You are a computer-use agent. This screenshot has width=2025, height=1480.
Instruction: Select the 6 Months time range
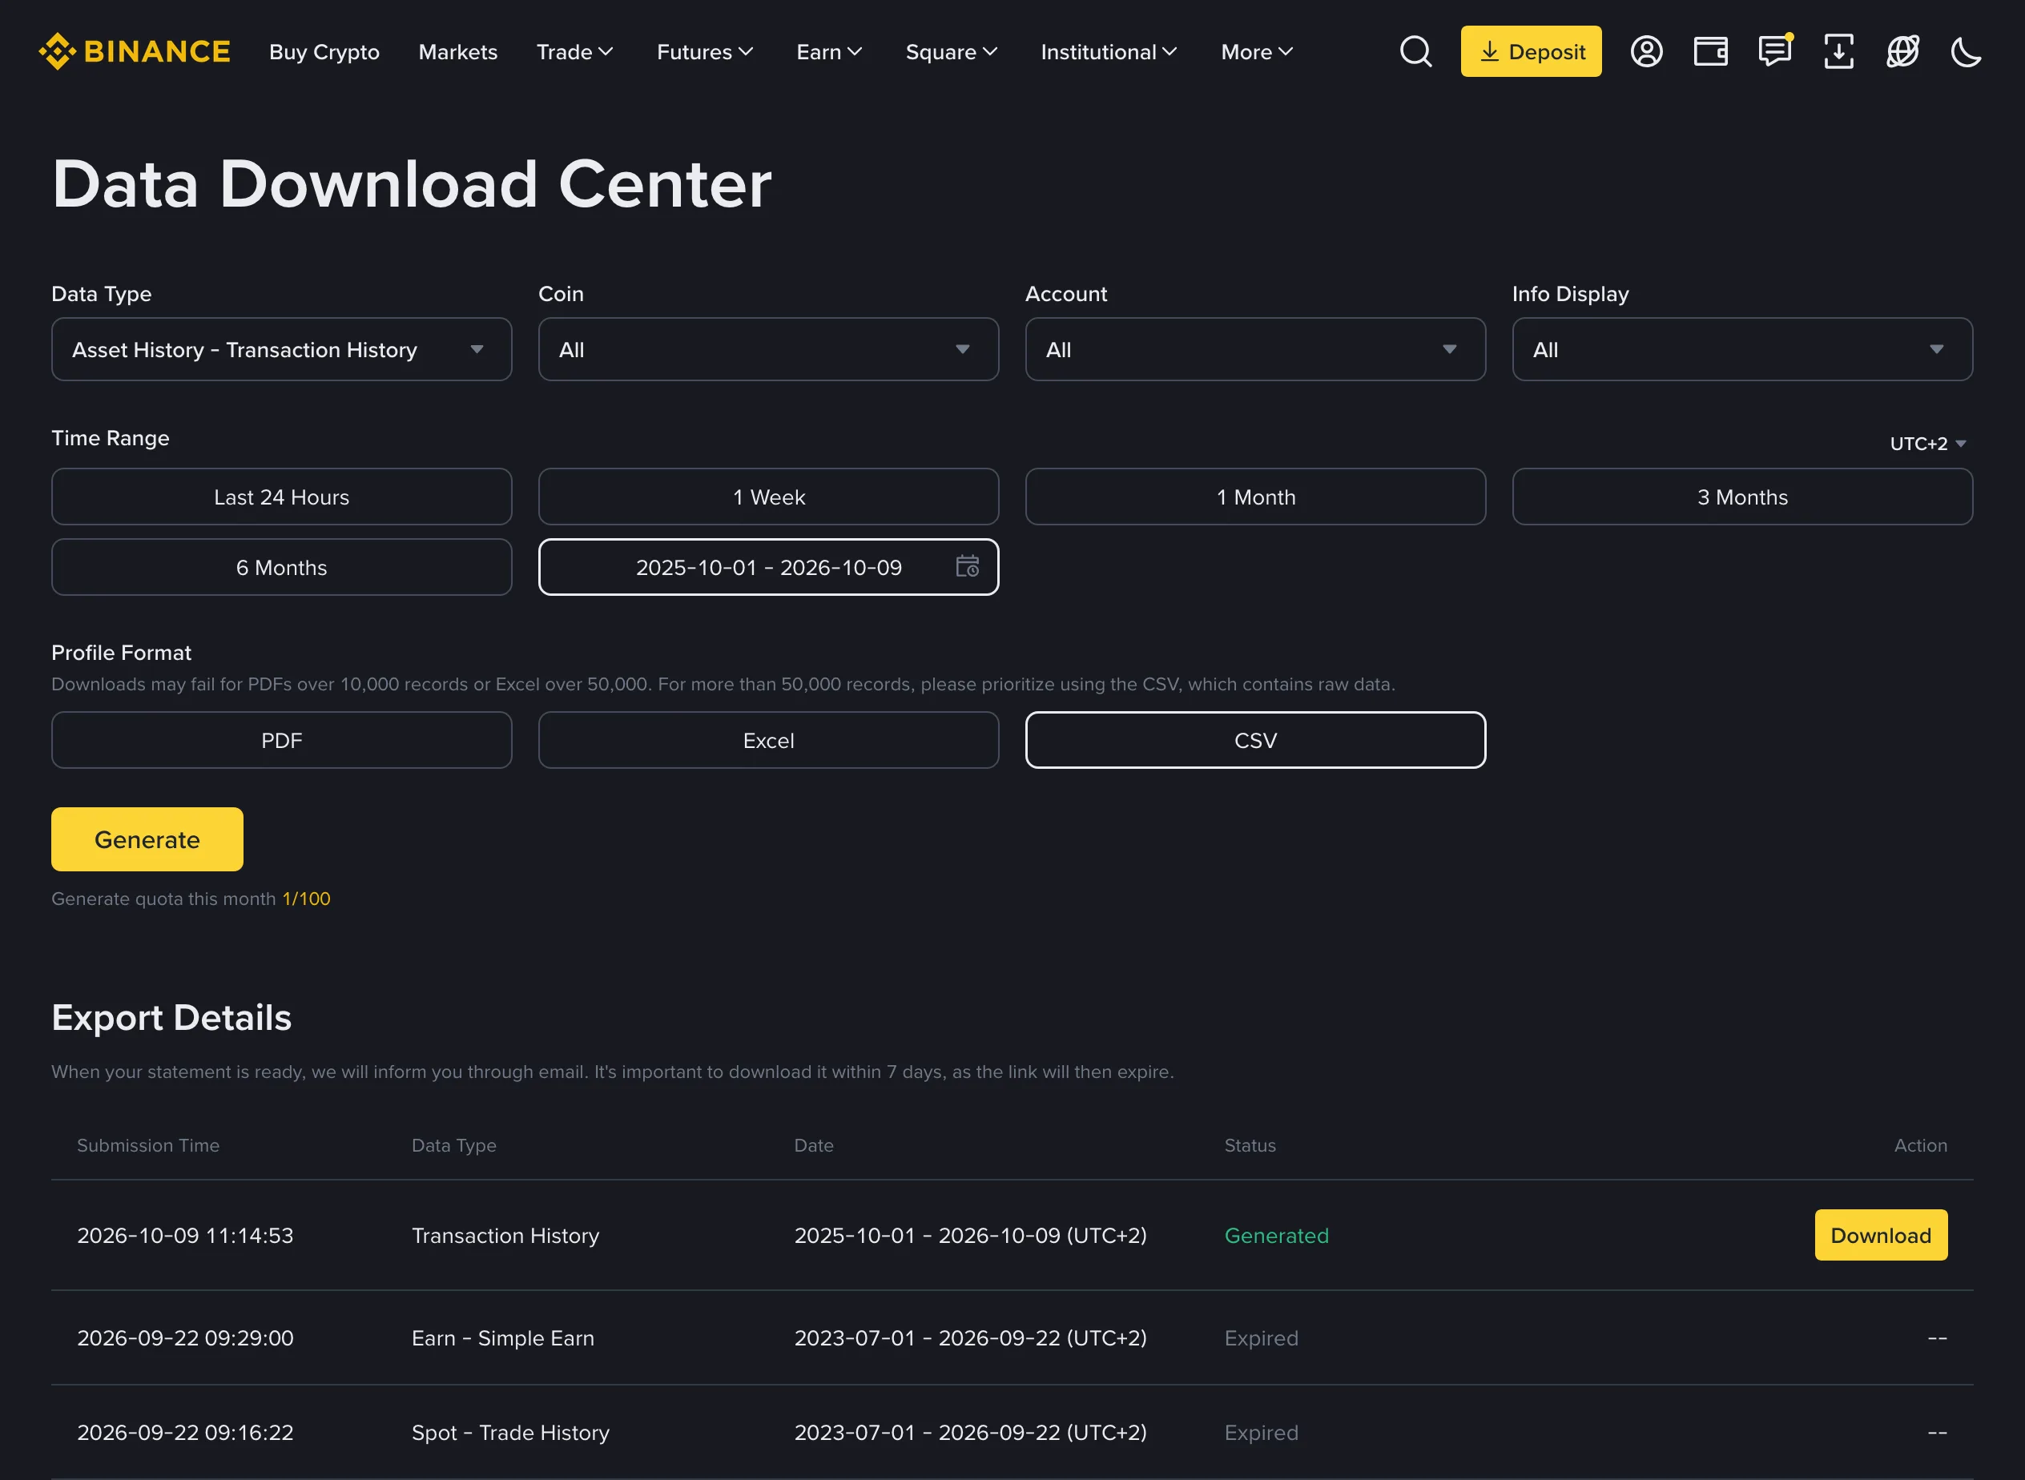tap(281, 567)
